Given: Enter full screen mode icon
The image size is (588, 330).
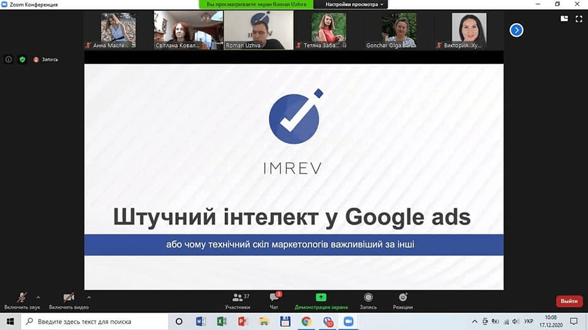Looking at the screenshot, I should click(579, 19).
